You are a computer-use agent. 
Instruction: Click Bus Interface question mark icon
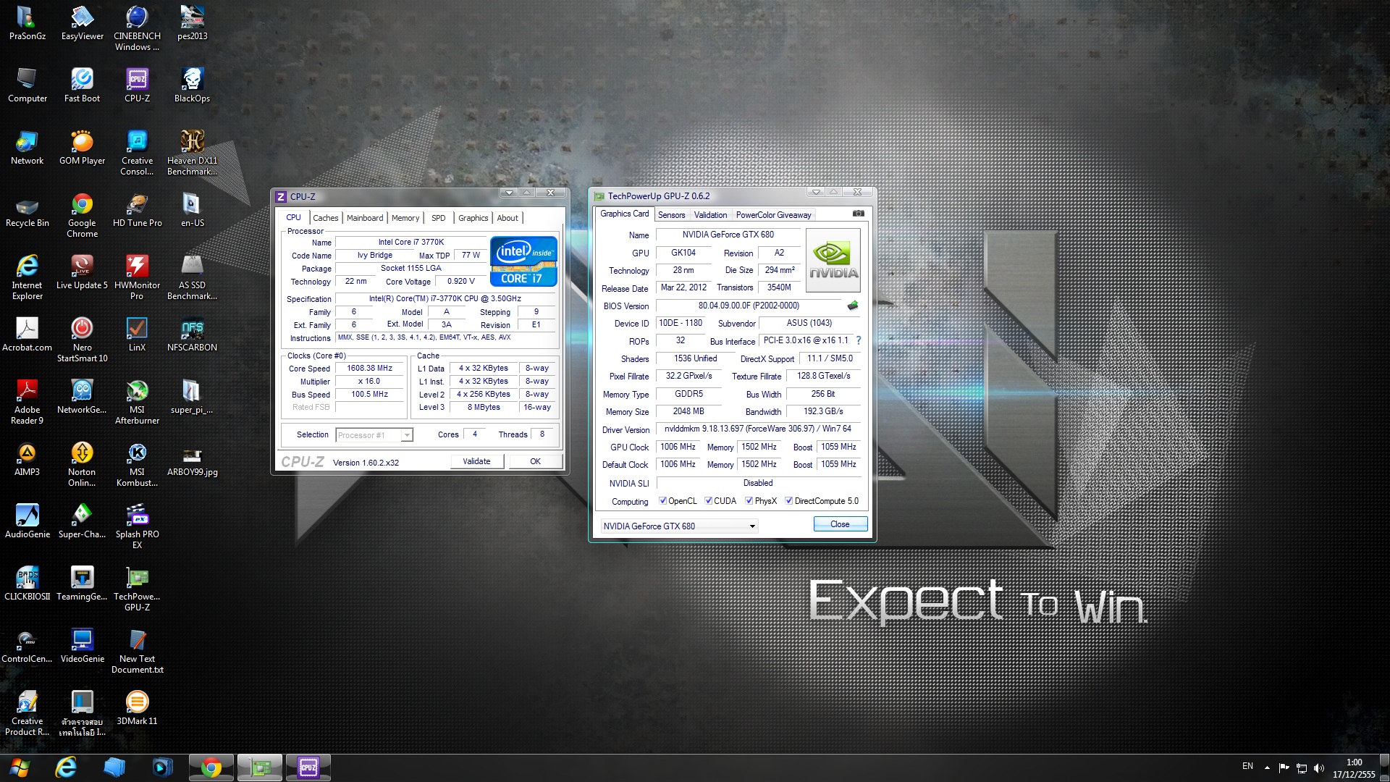[859, 340]
